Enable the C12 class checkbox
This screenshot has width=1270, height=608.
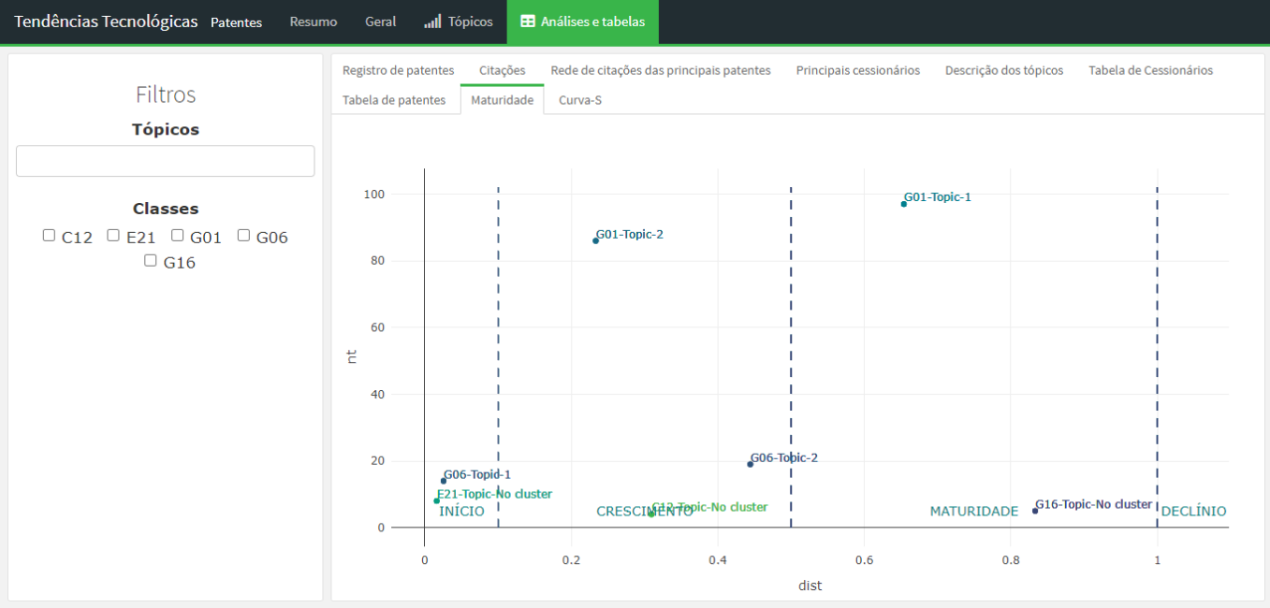point(50,236)
